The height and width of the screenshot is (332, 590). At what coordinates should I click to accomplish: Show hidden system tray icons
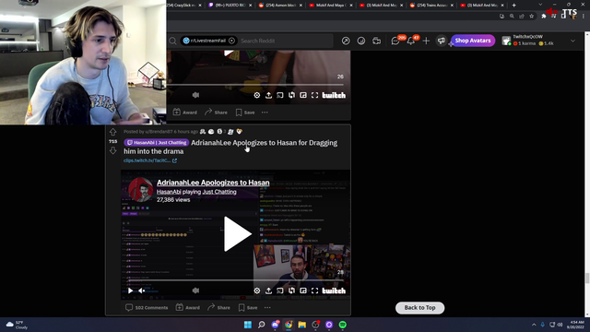click(x=534, y=325)
